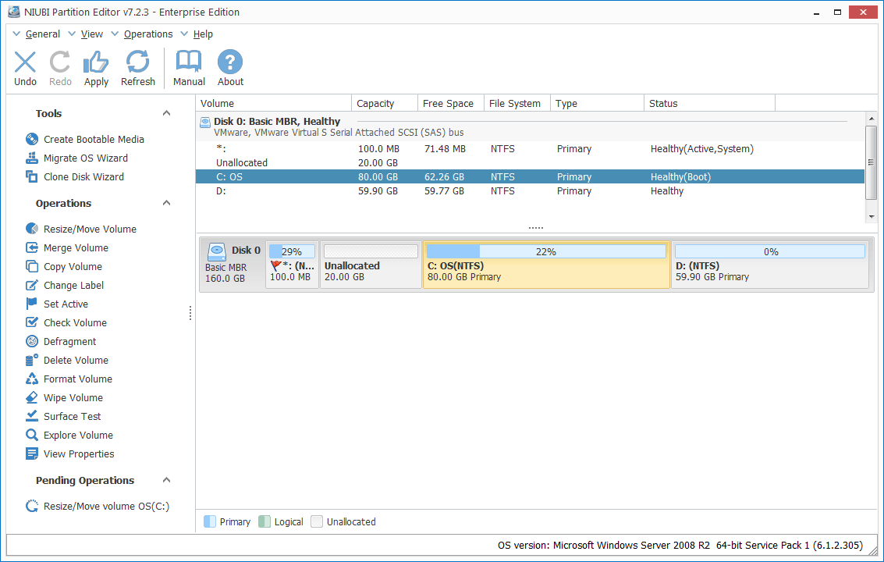Screen dimensions: 884x562
Task: Select the 100.0 MB system reserved row
Action: pos(530,148)
